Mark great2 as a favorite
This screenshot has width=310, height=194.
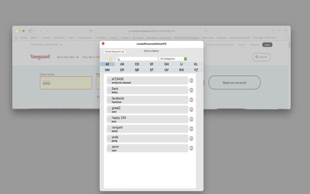coord(109,109)
